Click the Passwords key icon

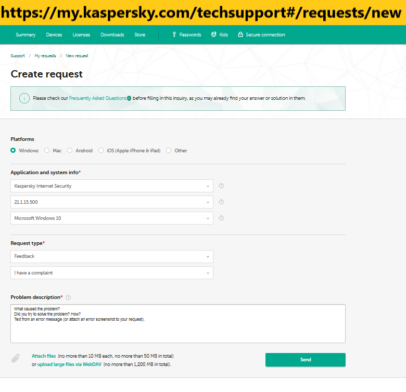pos(174,34)
